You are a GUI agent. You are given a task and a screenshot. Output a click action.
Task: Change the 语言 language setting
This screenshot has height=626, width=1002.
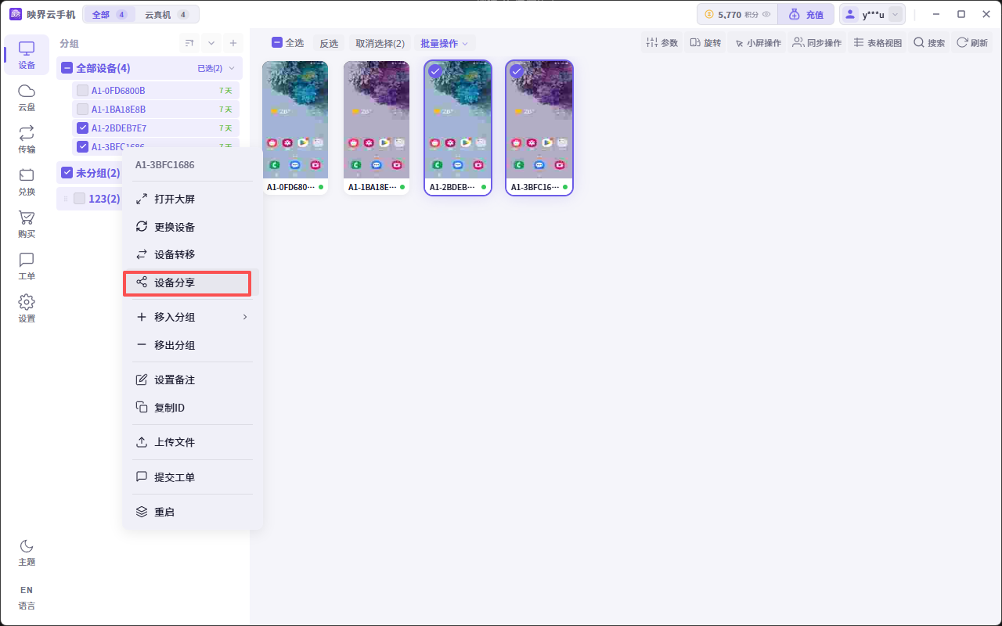tap(27, 597)
